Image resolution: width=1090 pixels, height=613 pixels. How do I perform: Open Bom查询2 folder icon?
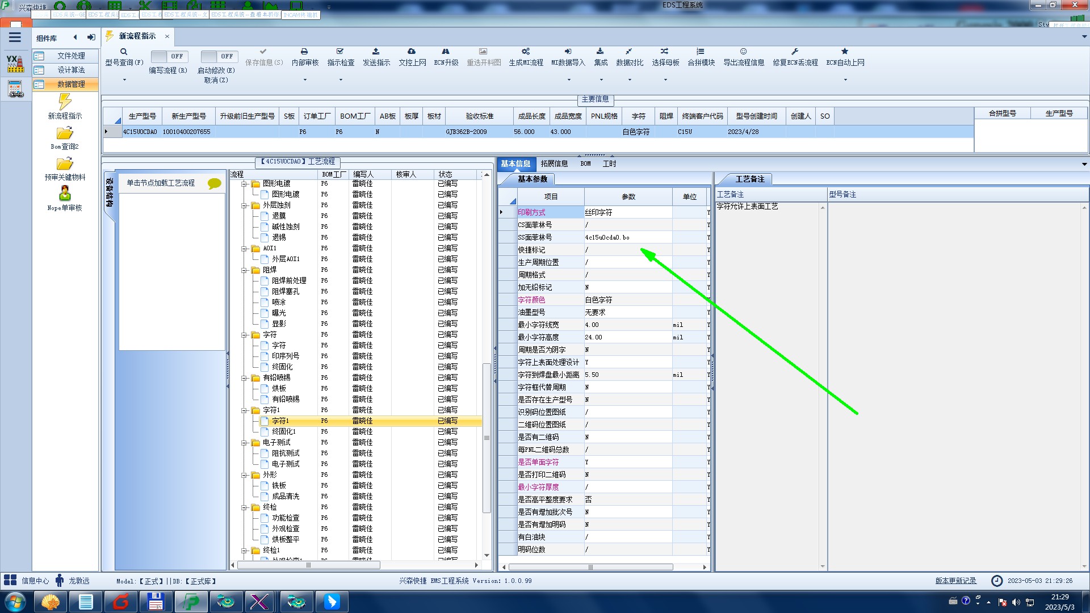point(65,133)
